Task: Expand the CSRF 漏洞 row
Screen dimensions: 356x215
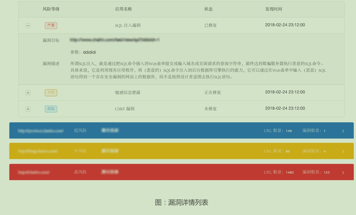Action: click(28, 109)
